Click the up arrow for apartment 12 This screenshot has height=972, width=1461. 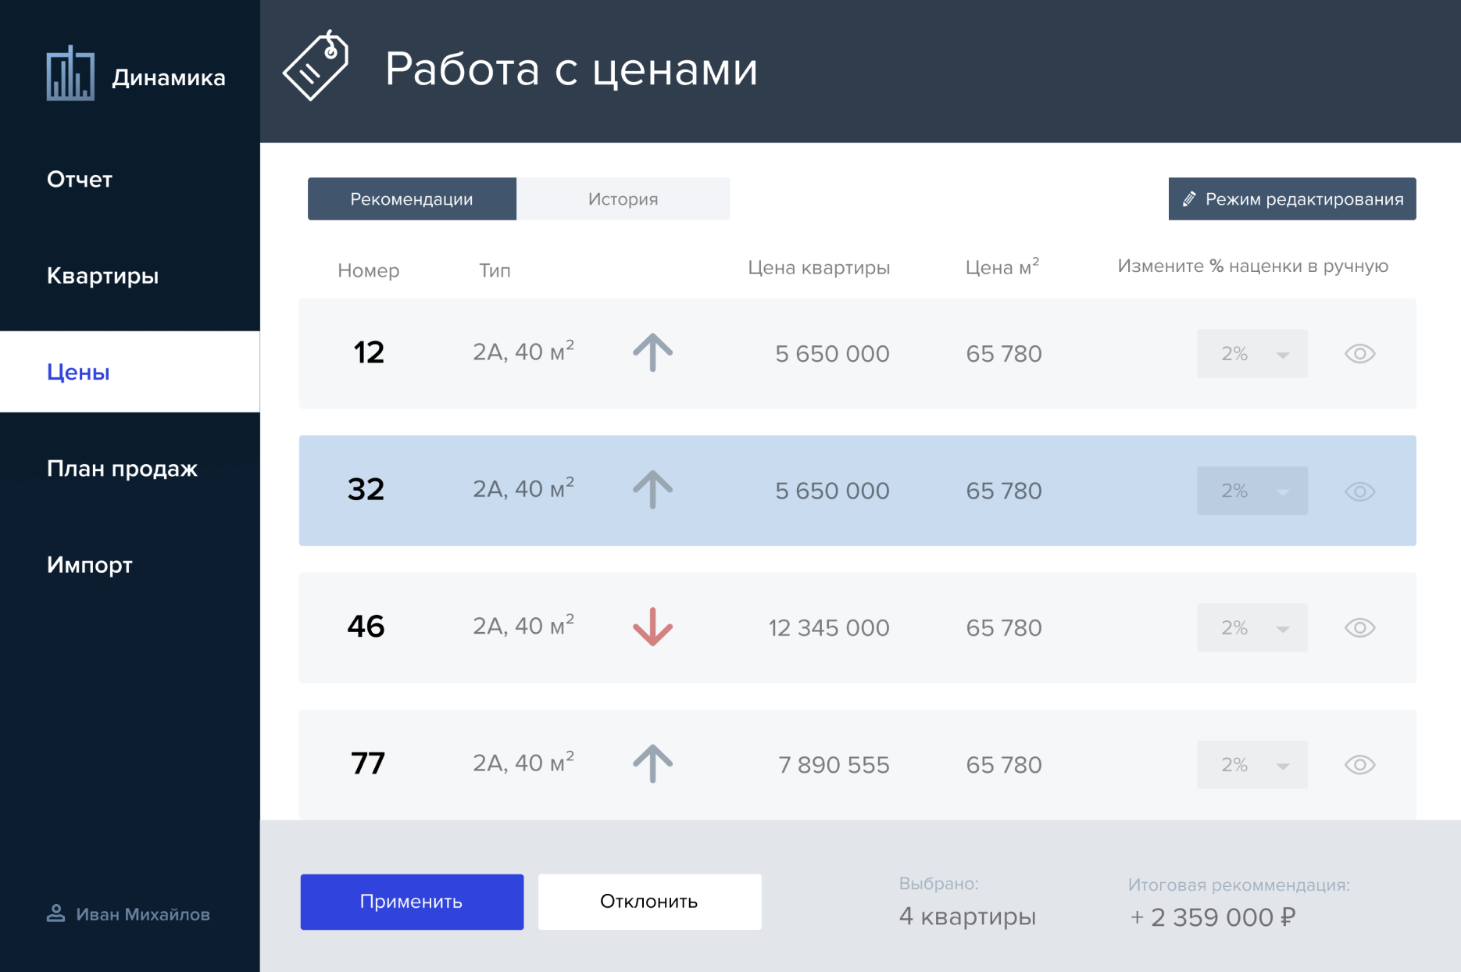coord(652,352)
